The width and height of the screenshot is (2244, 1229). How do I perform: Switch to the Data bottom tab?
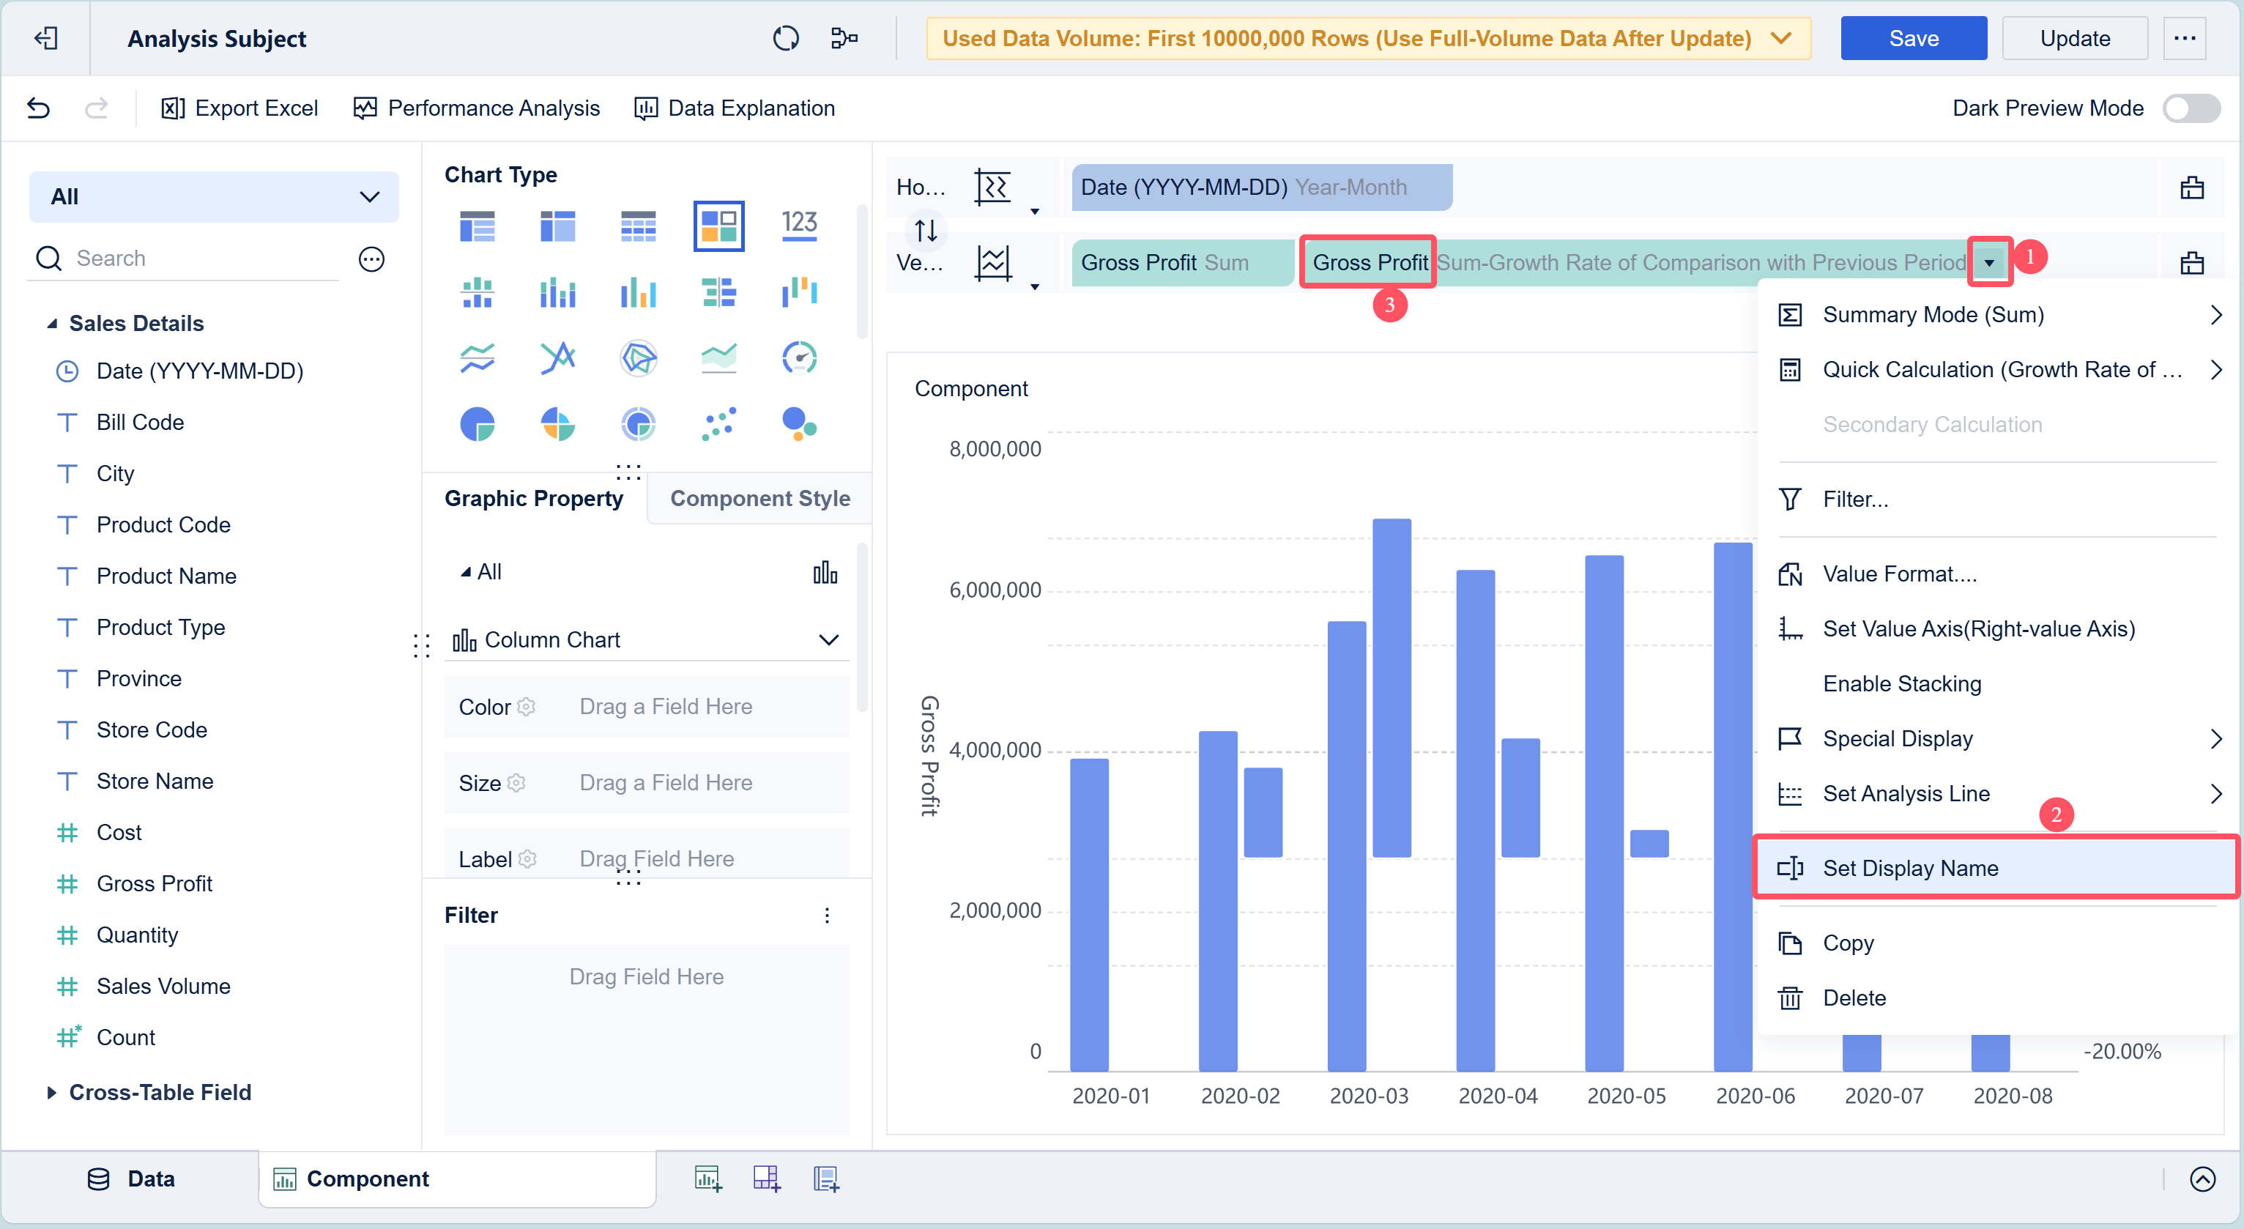(x=130, y=1178)
